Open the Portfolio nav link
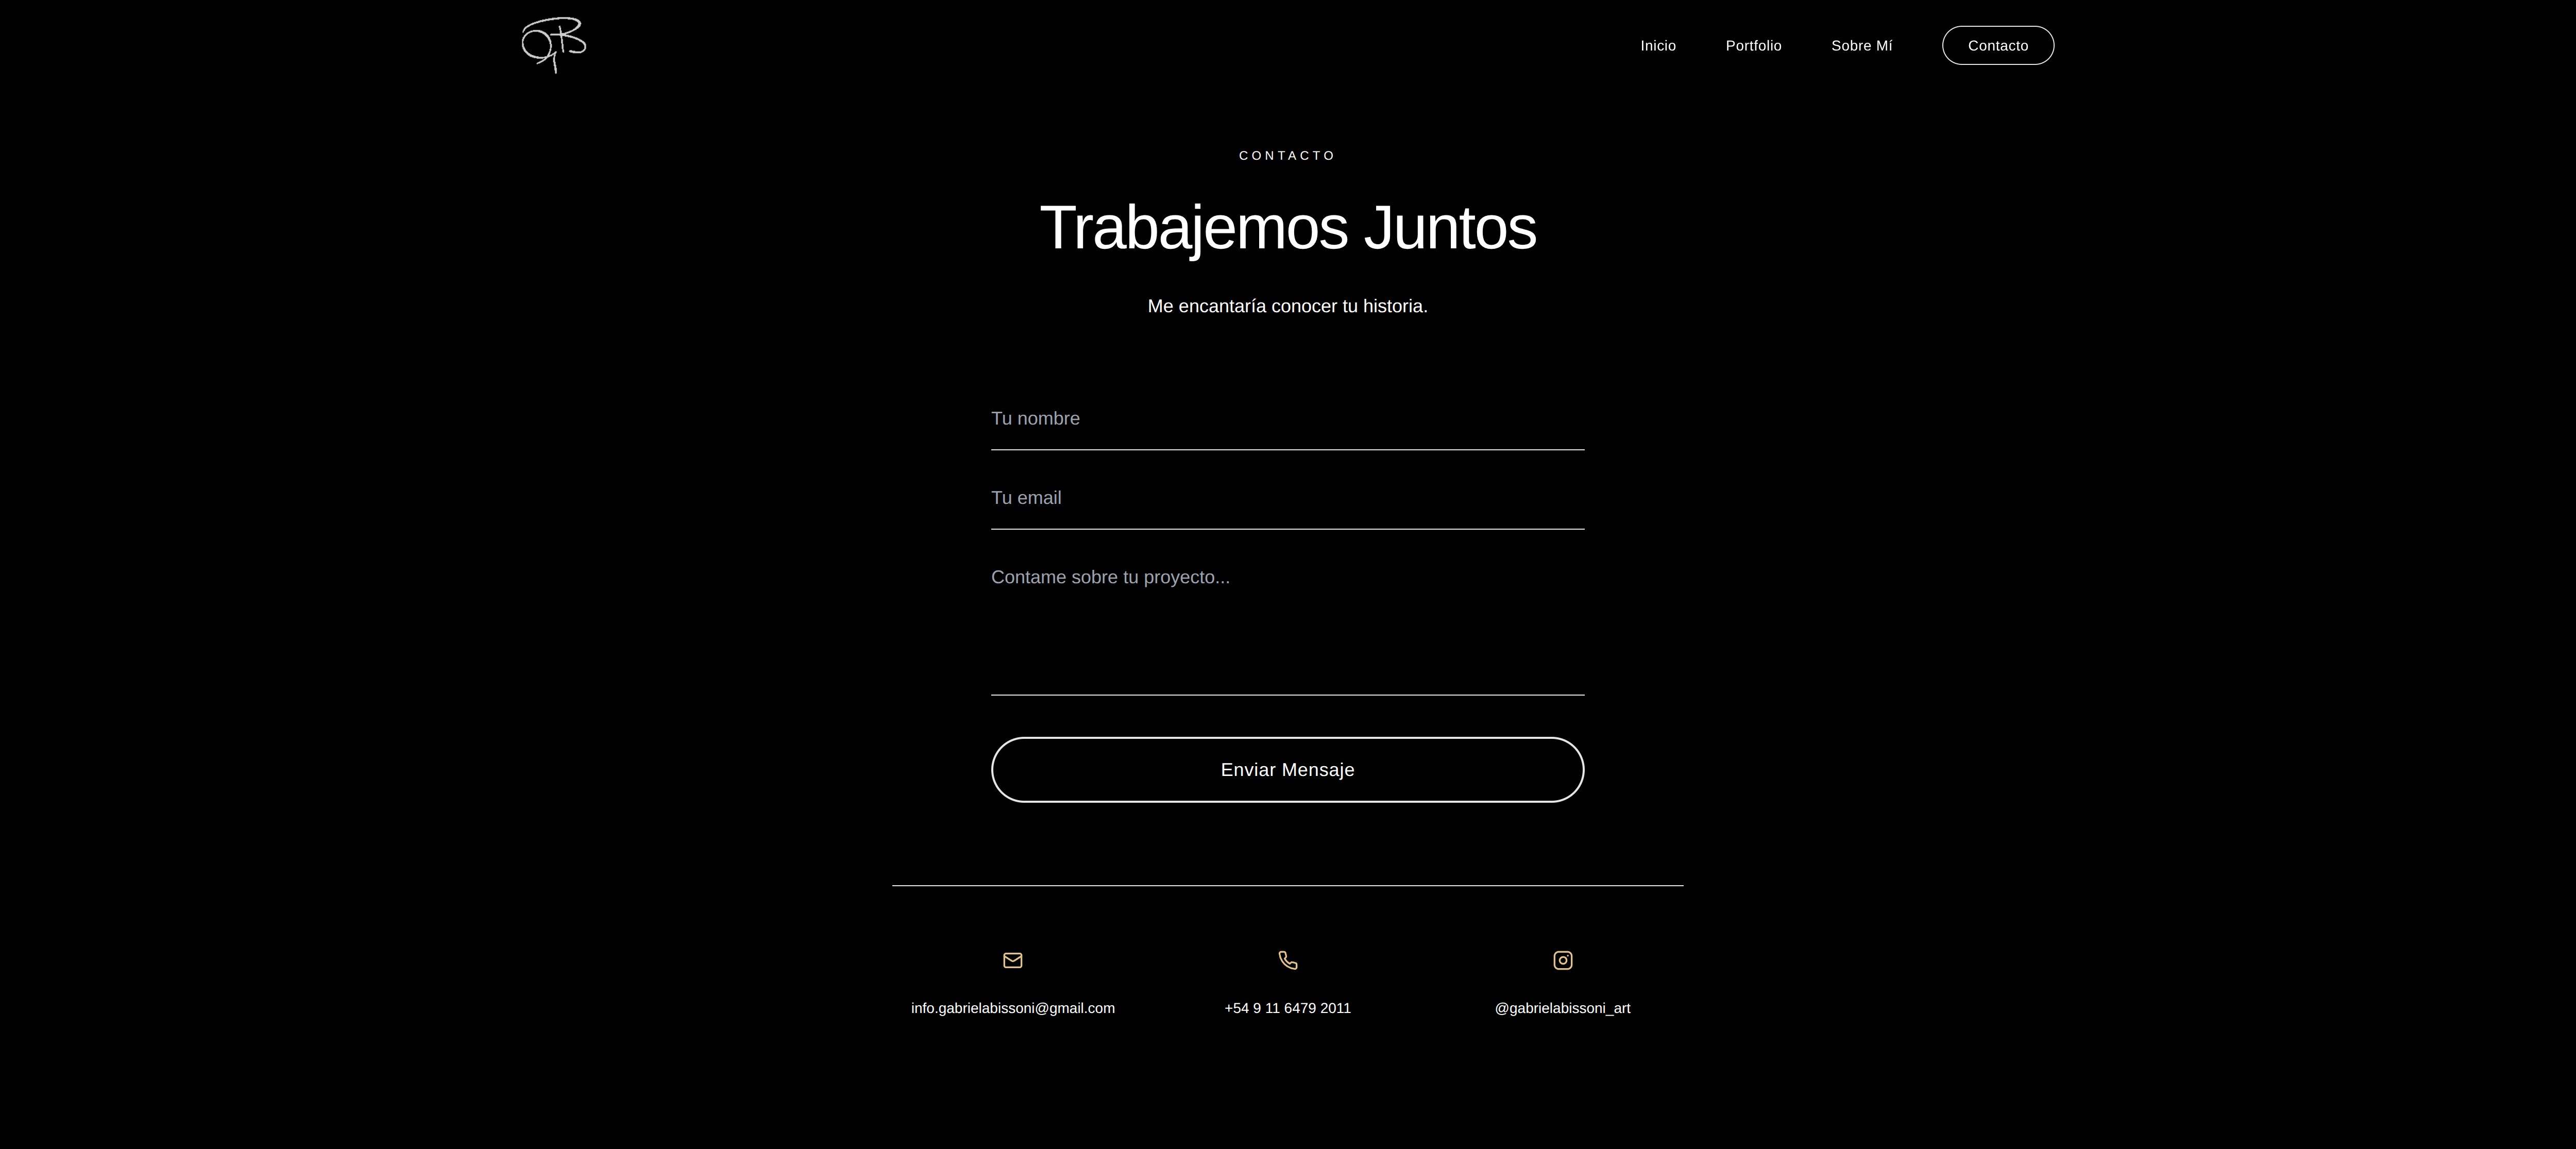Viewport: 2576px width, 1149px height. pyautogui.click(x=1753, y=46)
